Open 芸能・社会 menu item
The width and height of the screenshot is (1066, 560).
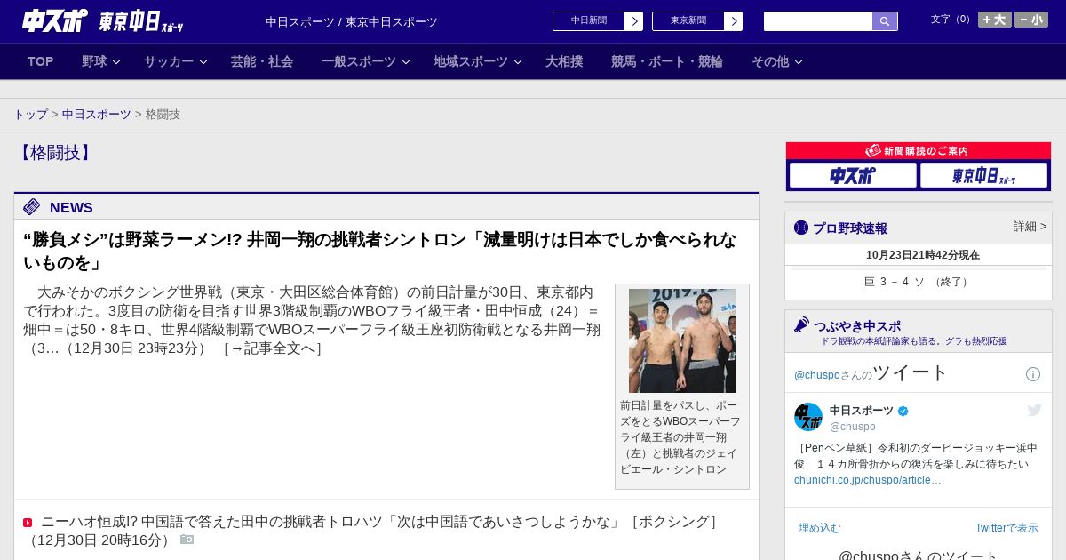pyautogui.click(x=262, y=61)
